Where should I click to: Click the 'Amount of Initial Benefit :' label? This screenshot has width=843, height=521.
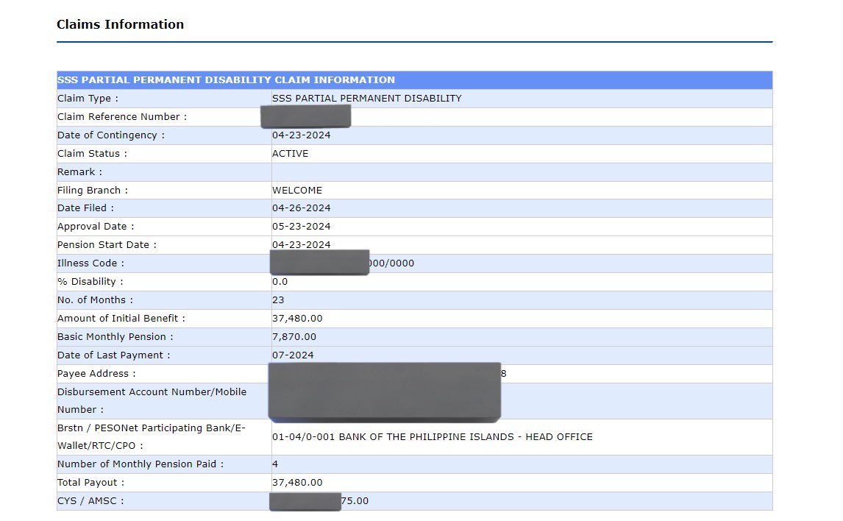pos(121,319)
